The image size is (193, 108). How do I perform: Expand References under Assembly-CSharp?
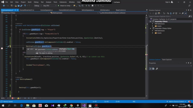(x=153, y=24)
